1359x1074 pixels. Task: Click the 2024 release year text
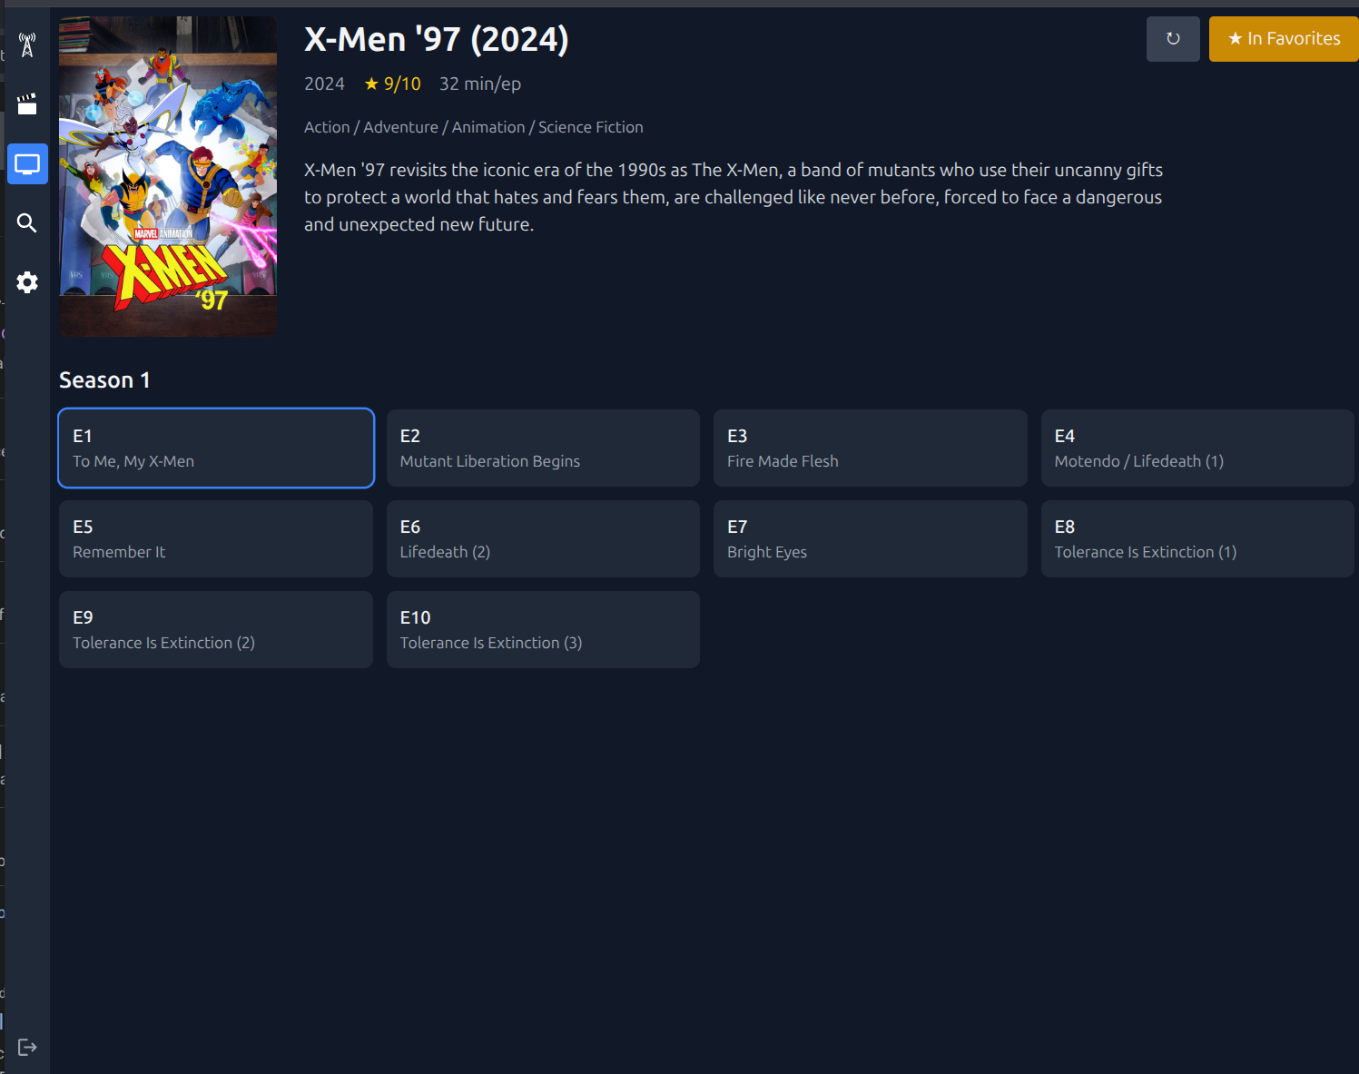point(324,84)
